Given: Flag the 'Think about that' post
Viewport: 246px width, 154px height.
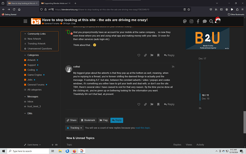Looking at the screenshot, I should pos(152,55).
